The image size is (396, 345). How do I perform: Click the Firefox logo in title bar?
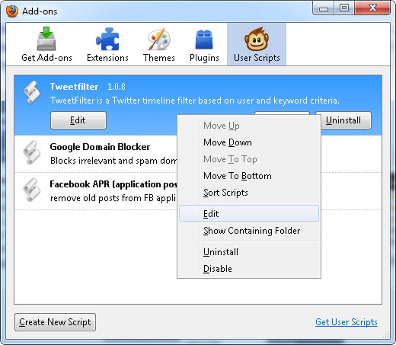coord(12,11)
